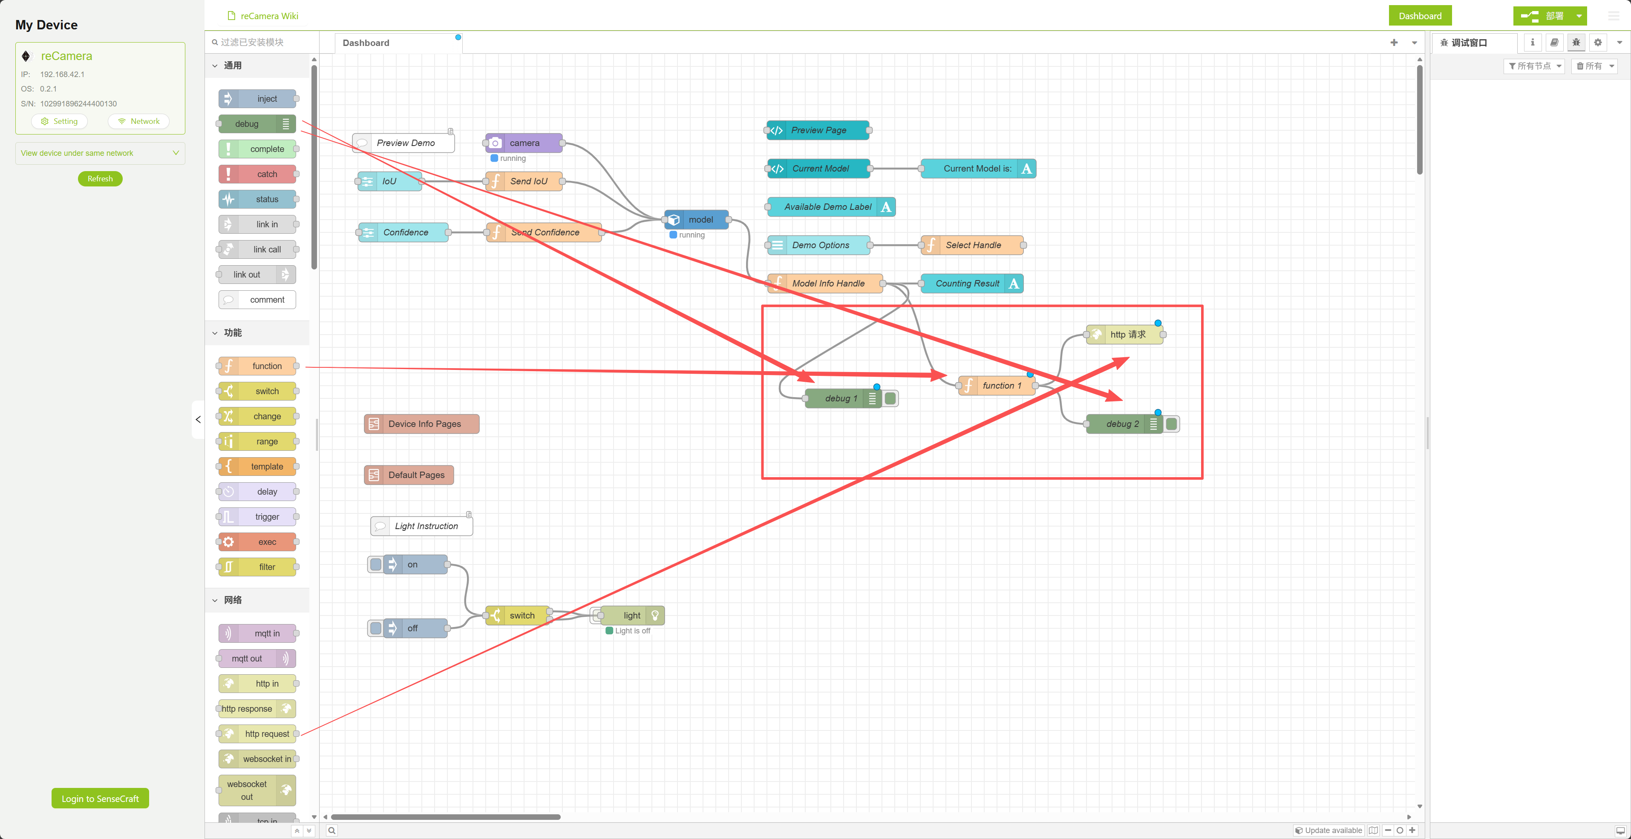
Task: Open the config gear sidebar icon
Action: coord(1597,43)
